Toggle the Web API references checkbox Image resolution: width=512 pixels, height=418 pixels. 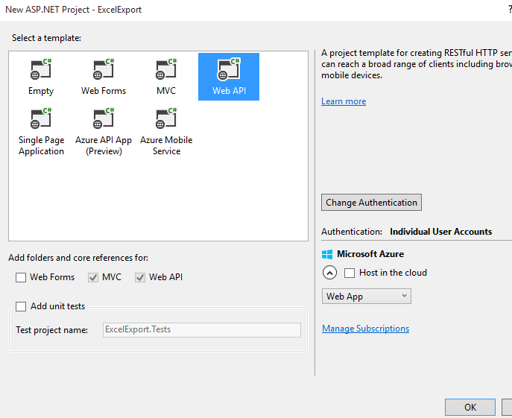tap(140, 277)
